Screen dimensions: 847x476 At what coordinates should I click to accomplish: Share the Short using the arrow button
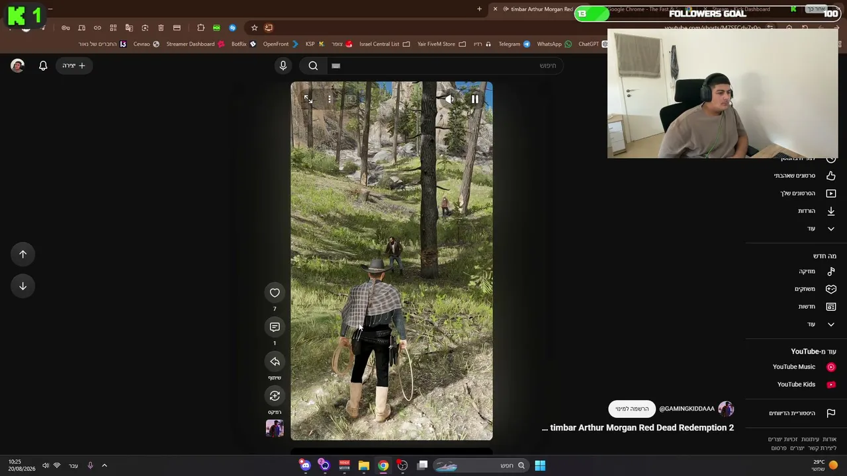pyautogui.click(x=275, y=362)
